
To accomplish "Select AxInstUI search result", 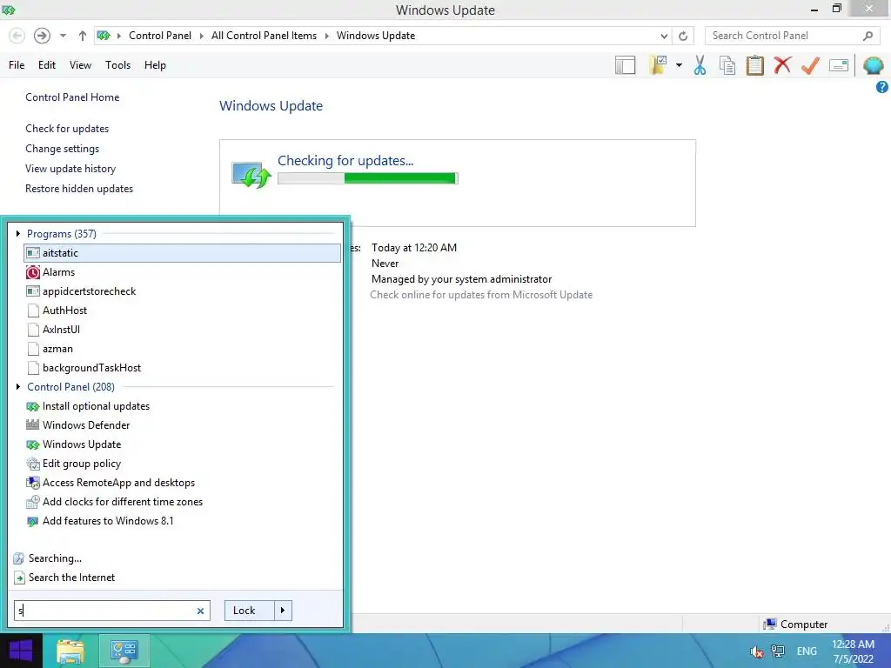I will tap(182, 330).
